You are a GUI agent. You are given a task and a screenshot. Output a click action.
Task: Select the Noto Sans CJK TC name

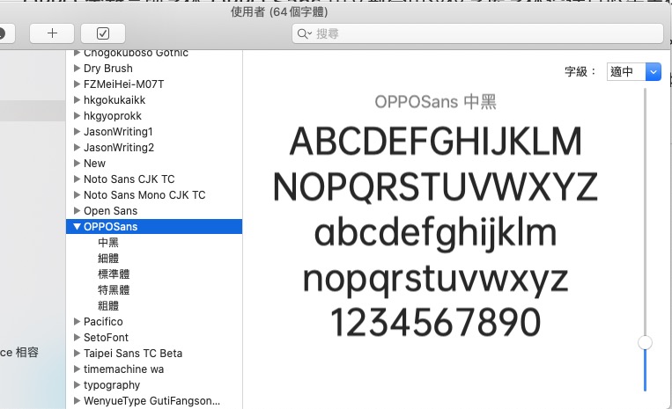129,179
